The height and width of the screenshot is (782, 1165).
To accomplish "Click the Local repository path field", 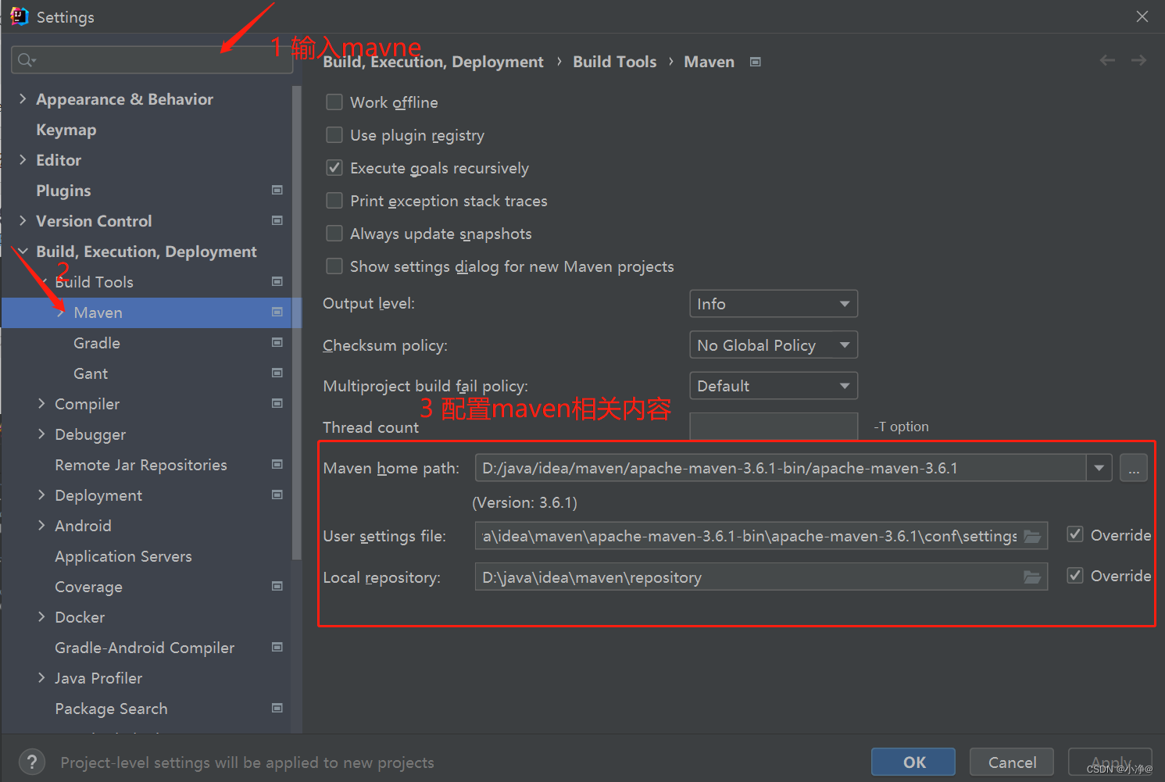I will click(761, 577).
